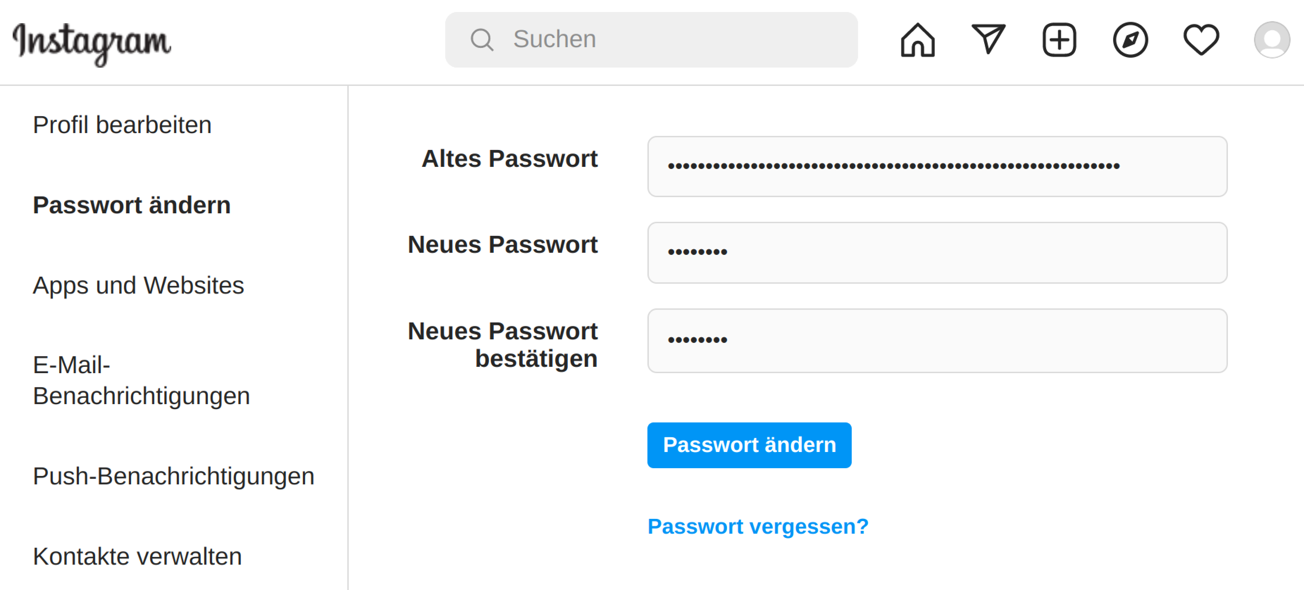Open Push-Benachrichtigungen settings
The image size is (1304, 590).
point(173,476)
